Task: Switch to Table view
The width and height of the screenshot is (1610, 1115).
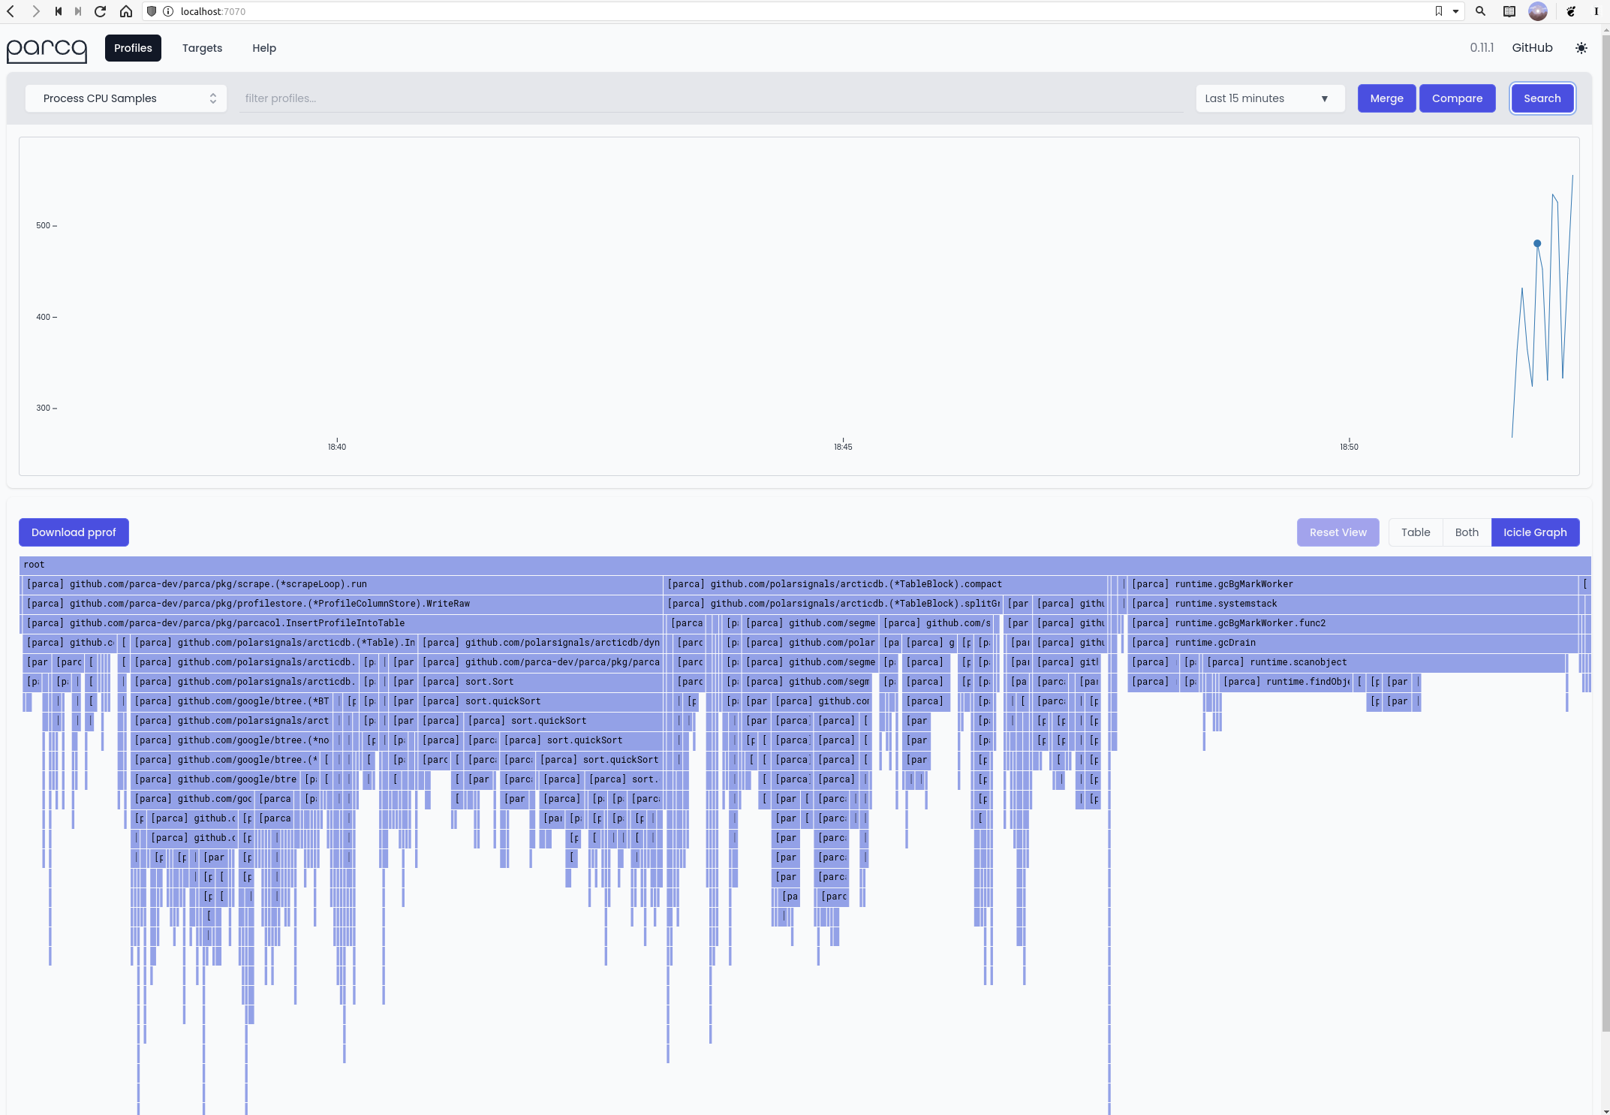Action: (x=1416, y=532)
